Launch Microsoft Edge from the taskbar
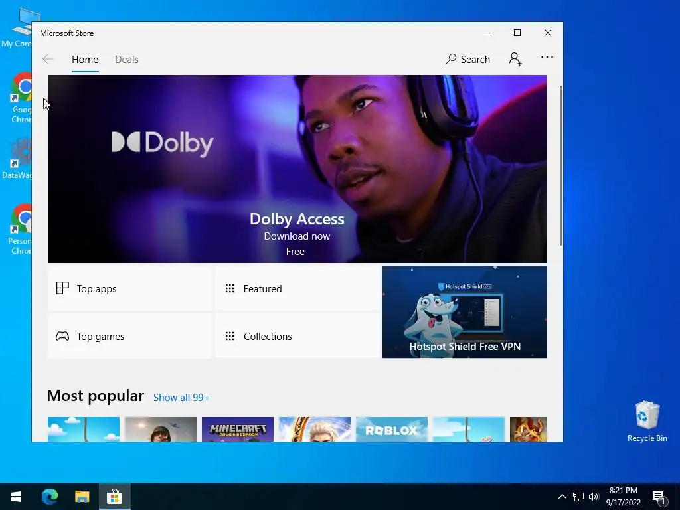The width and height of the screenshot is (680, 510). 50,497
